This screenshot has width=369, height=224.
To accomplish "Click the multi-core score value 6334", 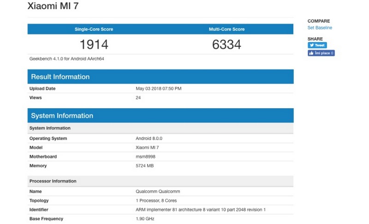I will pyautogui.click(x=226, y=44).
